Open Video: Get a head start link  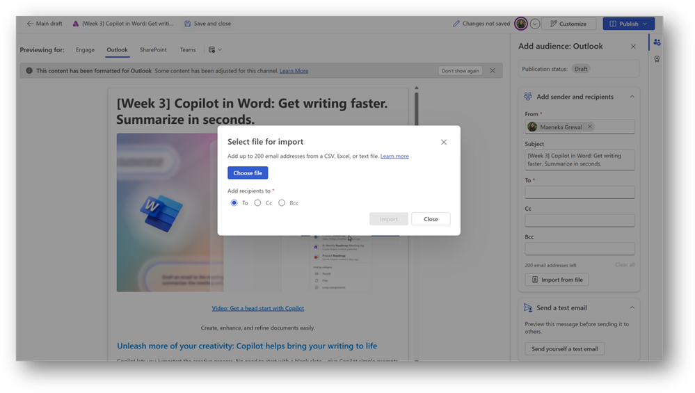pyautogui.click(x=258, y=308)
